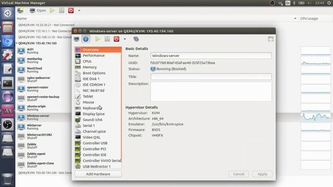Select nginx-webserver VM in list
Screen dimensions: 333x187
coord(44,79)
